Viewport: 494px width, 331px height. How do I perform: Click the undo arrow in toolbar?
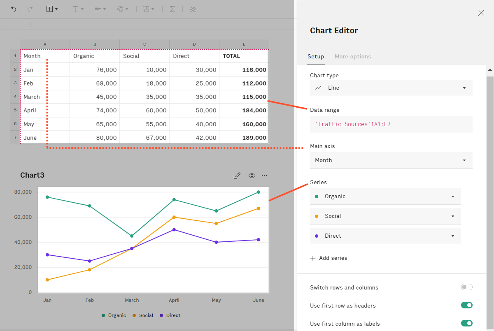[14, 9]
